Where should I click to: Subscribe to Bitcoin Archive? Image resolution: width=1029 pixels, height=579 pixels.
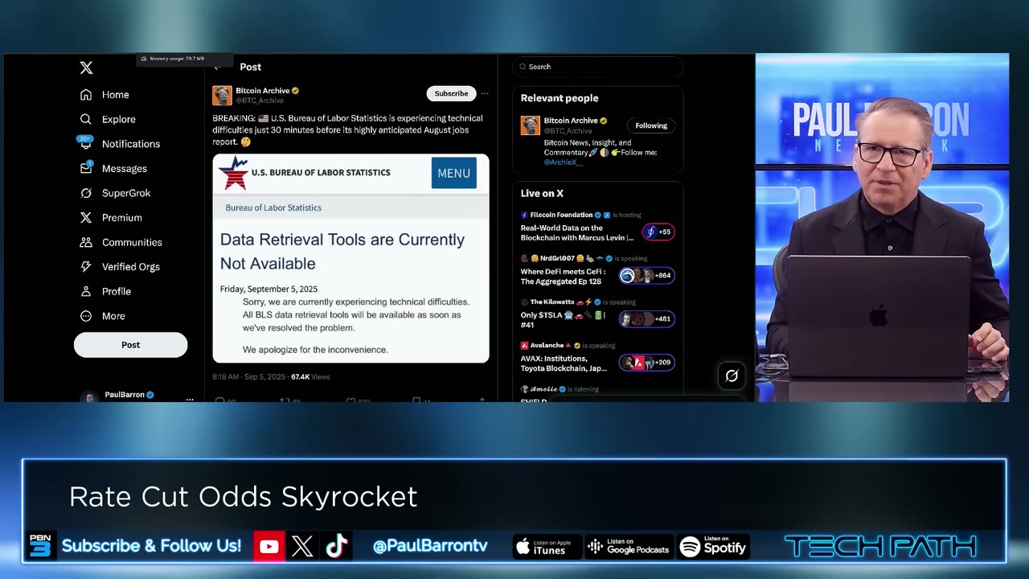[x=451, y=94]
